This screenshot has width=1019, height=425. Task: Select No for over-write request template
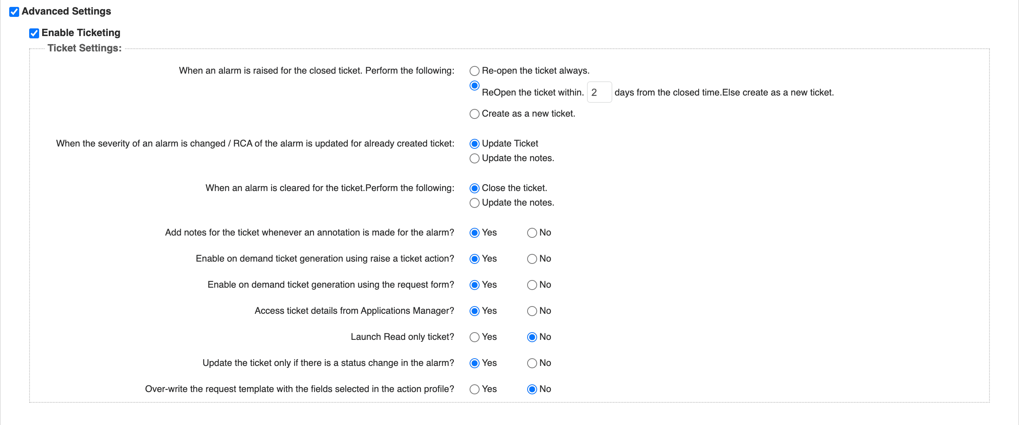coord(532,389)
